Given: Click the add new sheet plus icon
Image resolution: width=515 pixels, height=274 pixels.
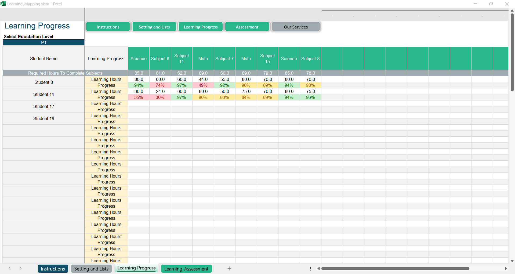Looking at the screenshot, I should [229, 268].
